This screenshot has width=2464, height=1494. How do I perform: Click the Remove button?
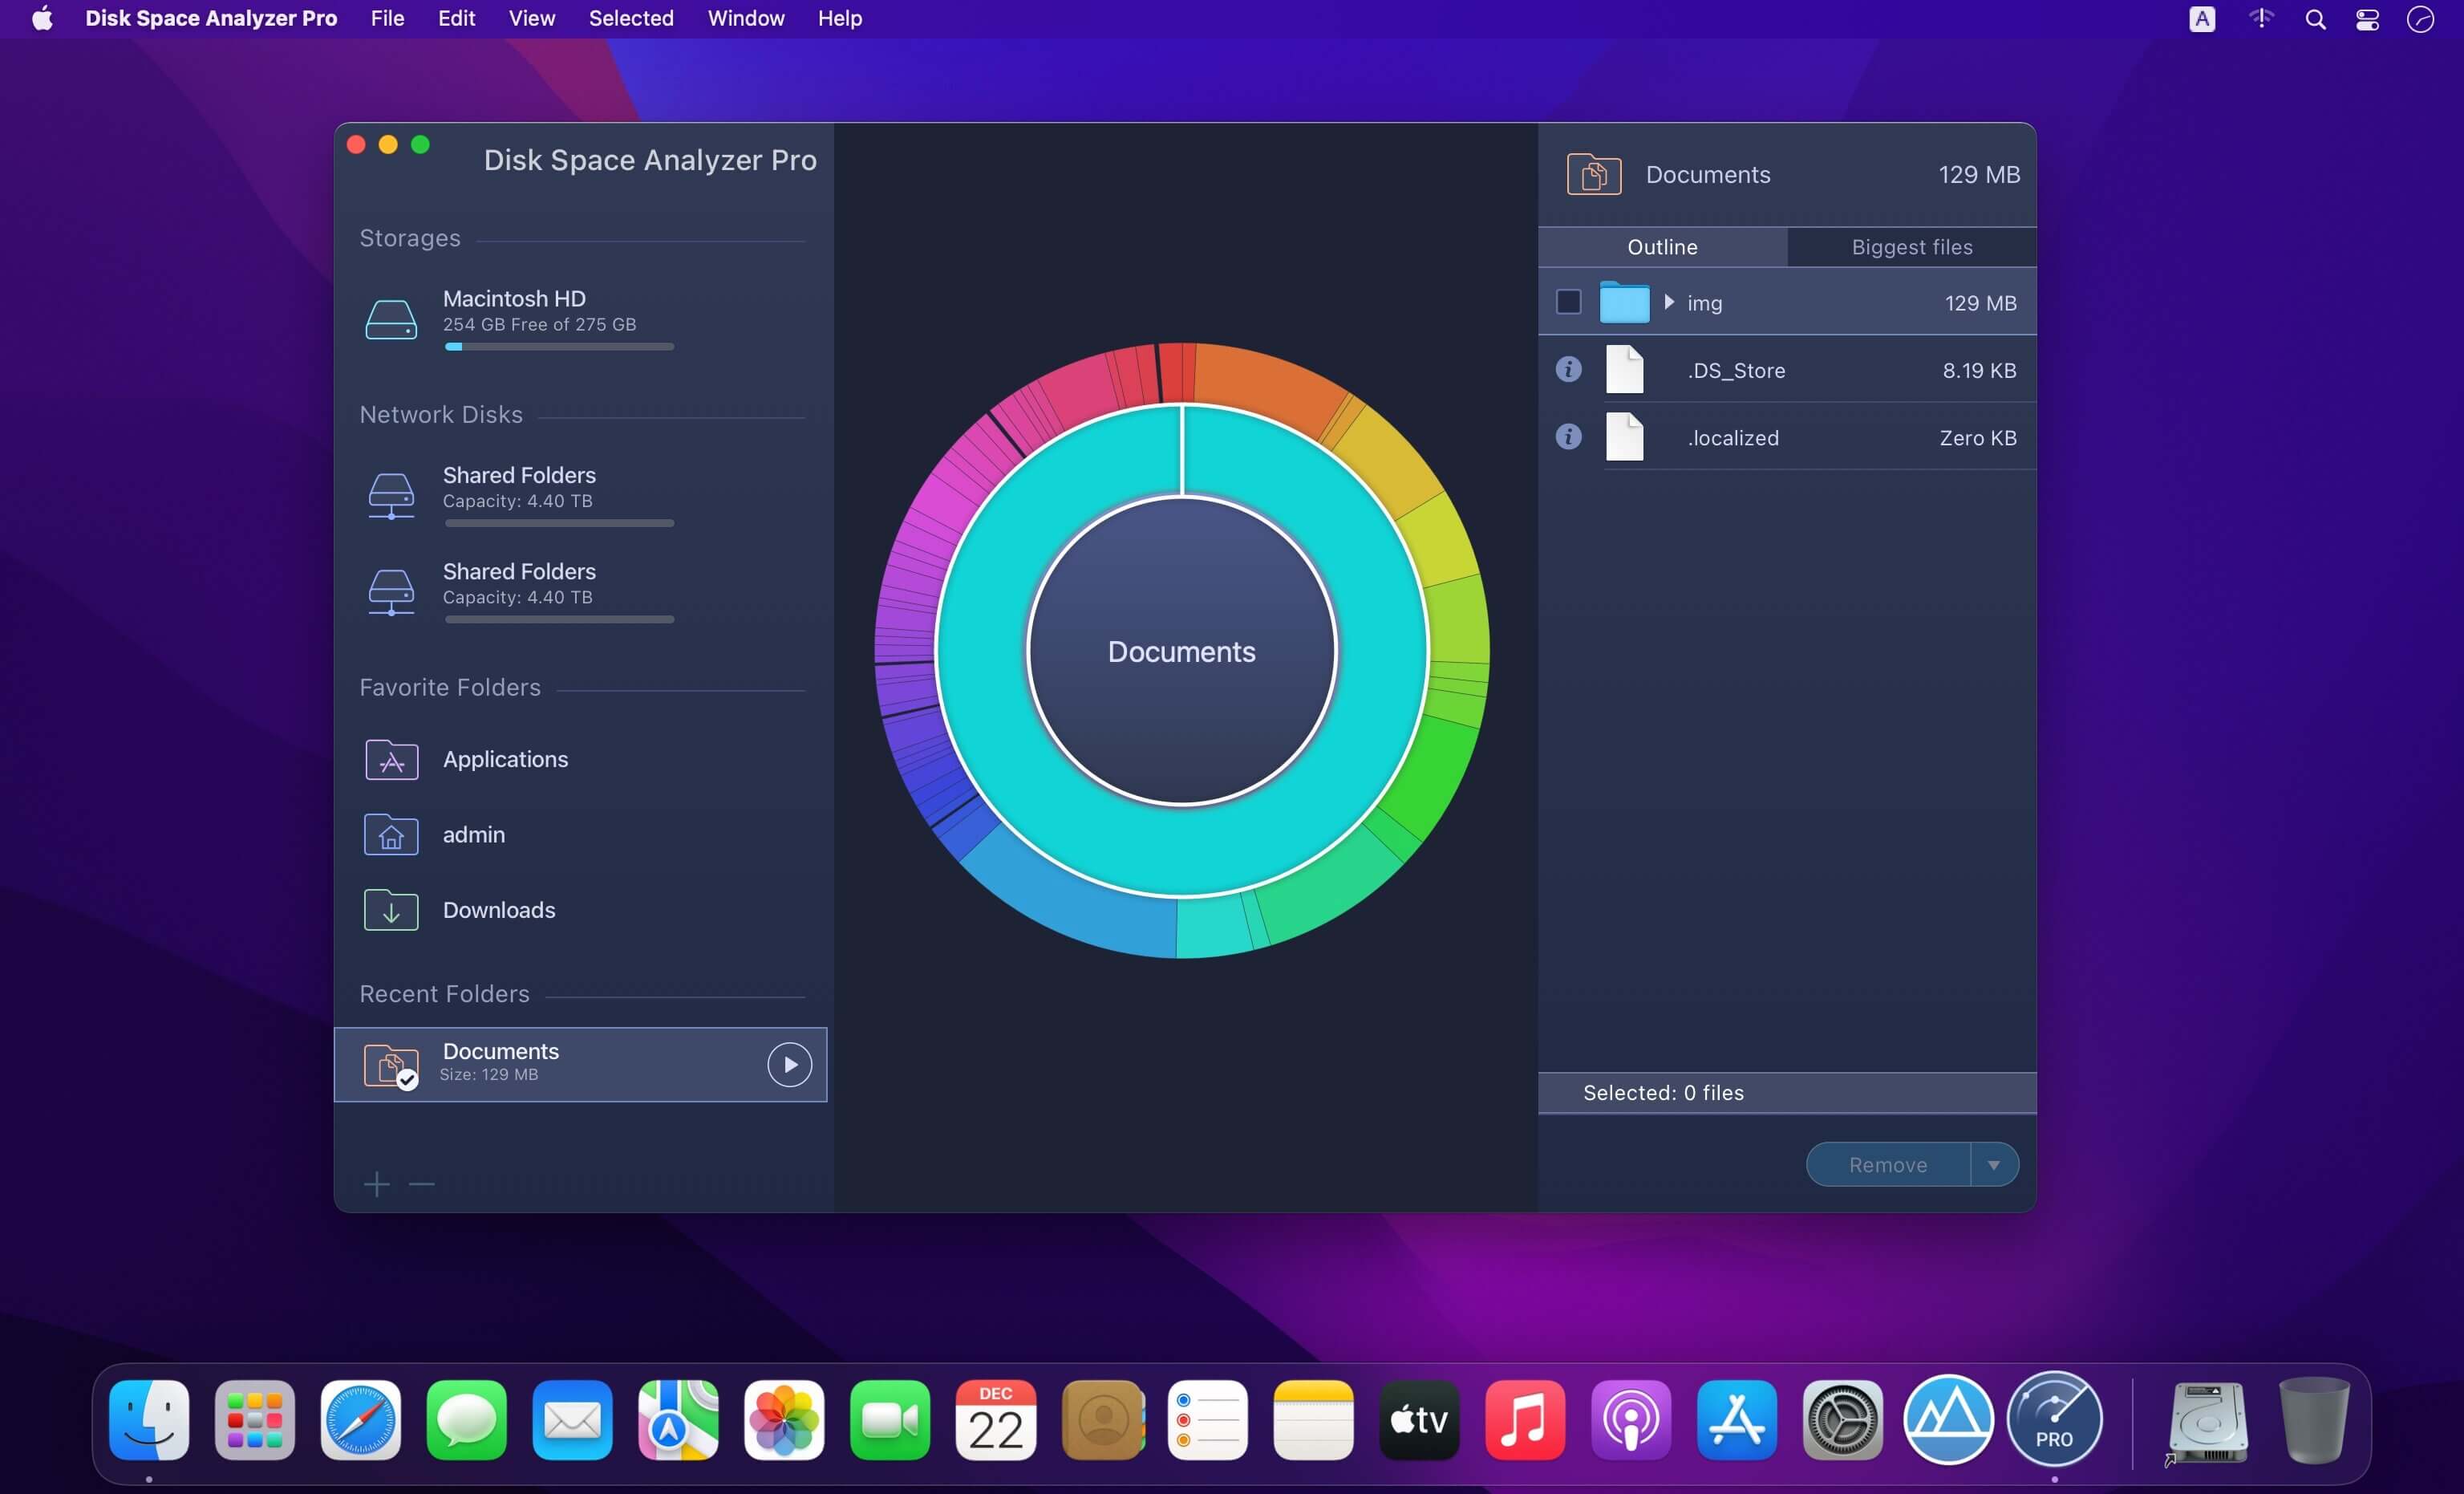[x=1888, y=1165]
